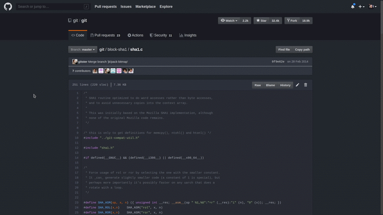Select line number 14
The width and height of the screenshot is (383, 215).
77,158
